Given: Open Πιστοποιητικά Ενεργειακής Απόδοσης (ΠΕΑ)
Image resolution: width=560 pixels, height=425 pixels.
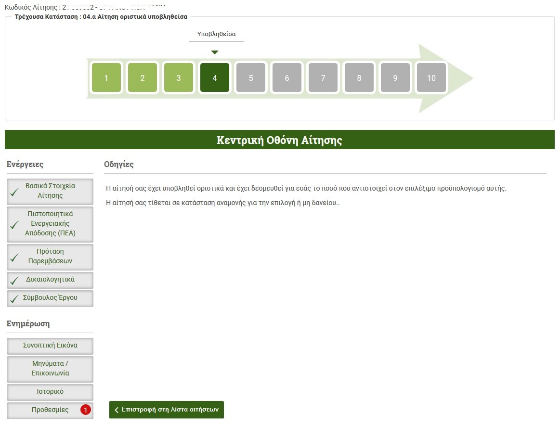Looking at the screenshot, I should click(x=50, y=224).
